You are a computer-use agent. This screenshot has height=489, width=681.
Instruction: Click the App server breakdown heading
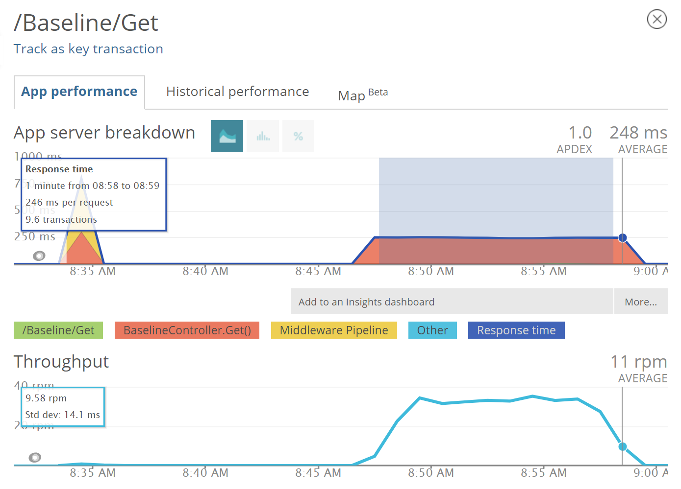tap(104, 133)
